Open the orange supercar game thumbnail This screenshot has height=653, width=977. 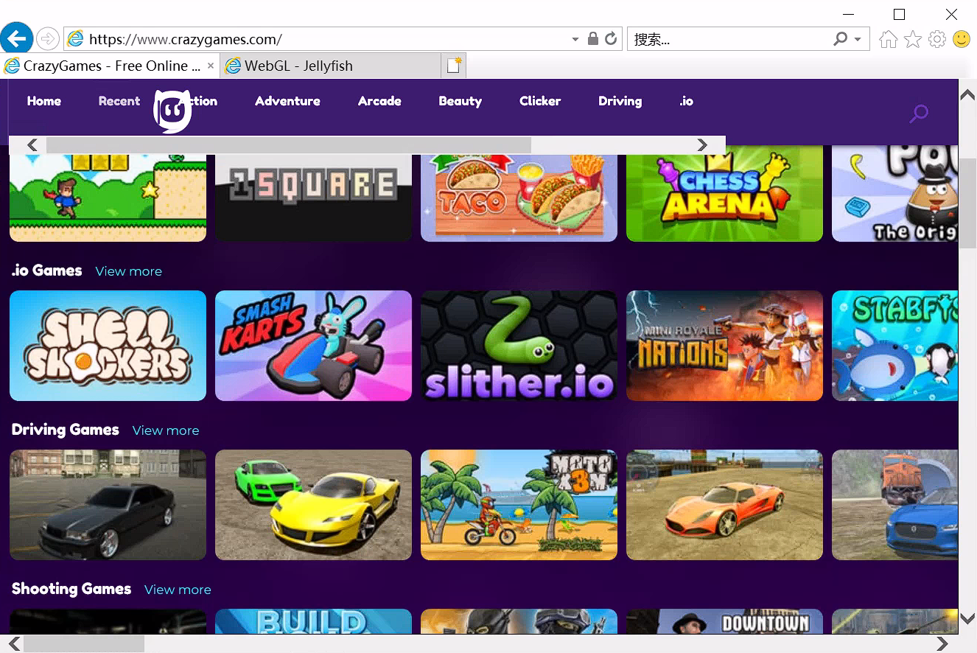click(724, 505)
